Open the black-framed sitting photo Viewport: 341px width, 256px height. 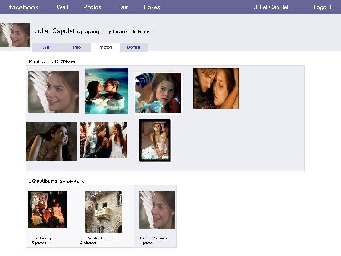155,140
